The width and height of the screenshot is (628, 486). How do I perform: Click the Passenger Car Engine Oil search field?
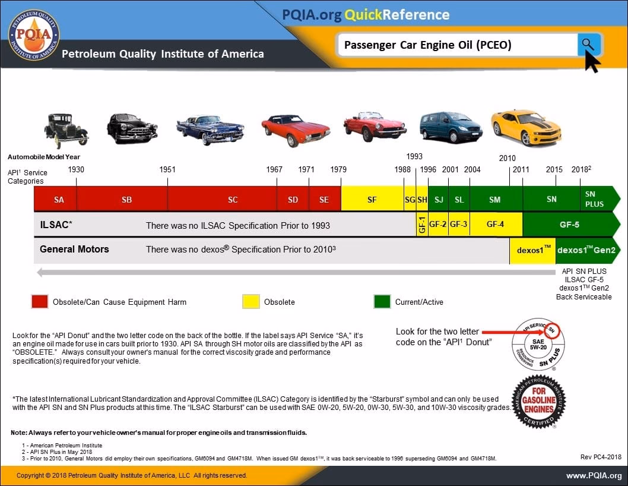click(457, 45)
